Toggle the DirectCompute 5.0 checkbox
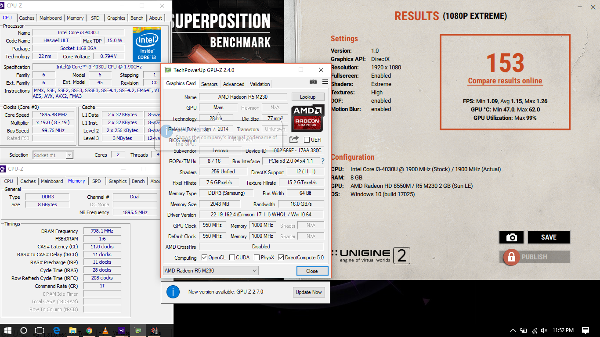This screenshot has width=600, height=337. [281, 258]
